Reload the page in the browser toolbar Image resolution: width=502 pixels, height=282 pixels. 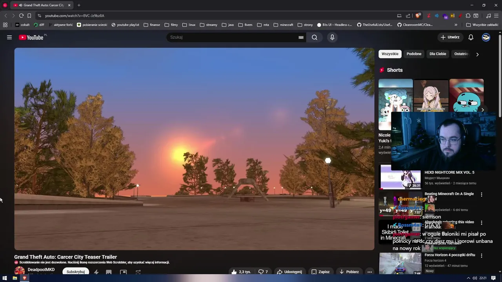coord(21,16)
